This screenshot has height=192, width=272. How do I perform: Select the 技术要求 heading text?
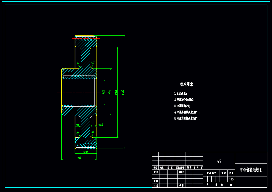(187, 84)
